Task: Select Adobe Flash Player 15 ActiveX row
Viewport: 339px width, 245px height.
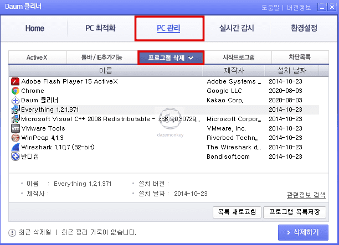Action: (164, 81)
